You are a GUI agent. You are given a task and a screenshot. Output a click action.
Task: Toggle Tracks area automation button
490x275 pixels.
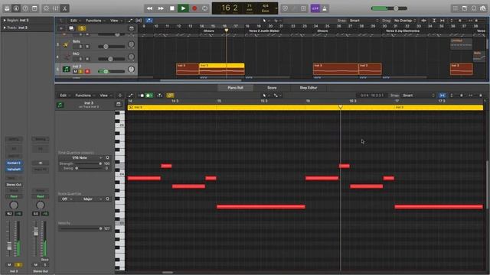pyautogui.click(x=130, y=21)
